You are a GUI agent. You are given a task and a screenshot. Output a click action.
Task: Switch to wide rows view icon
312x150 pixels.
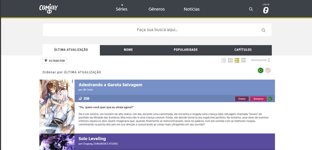click(244, 60)
